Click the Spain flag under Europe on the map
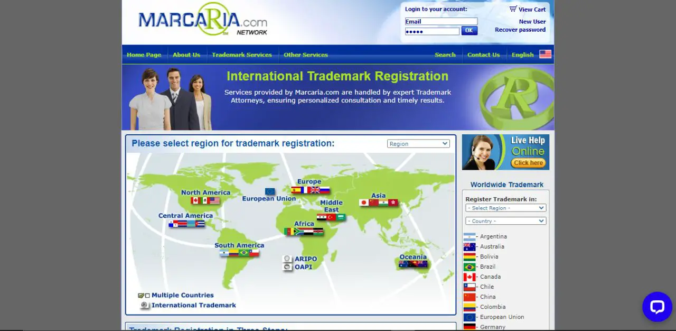The image size is (676, 331). (296, 190)
